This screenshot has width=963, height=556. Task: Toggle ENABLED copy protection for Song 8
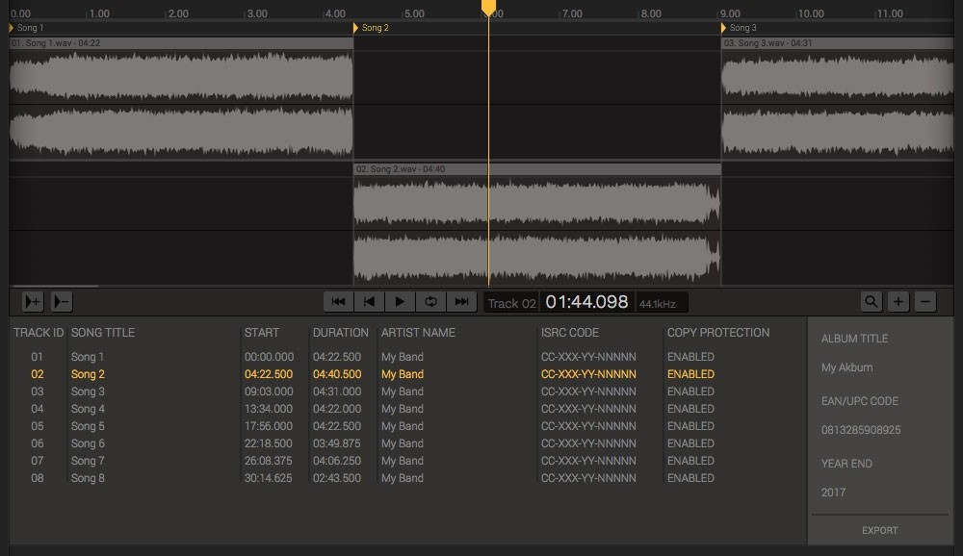(x=690, y=477)
